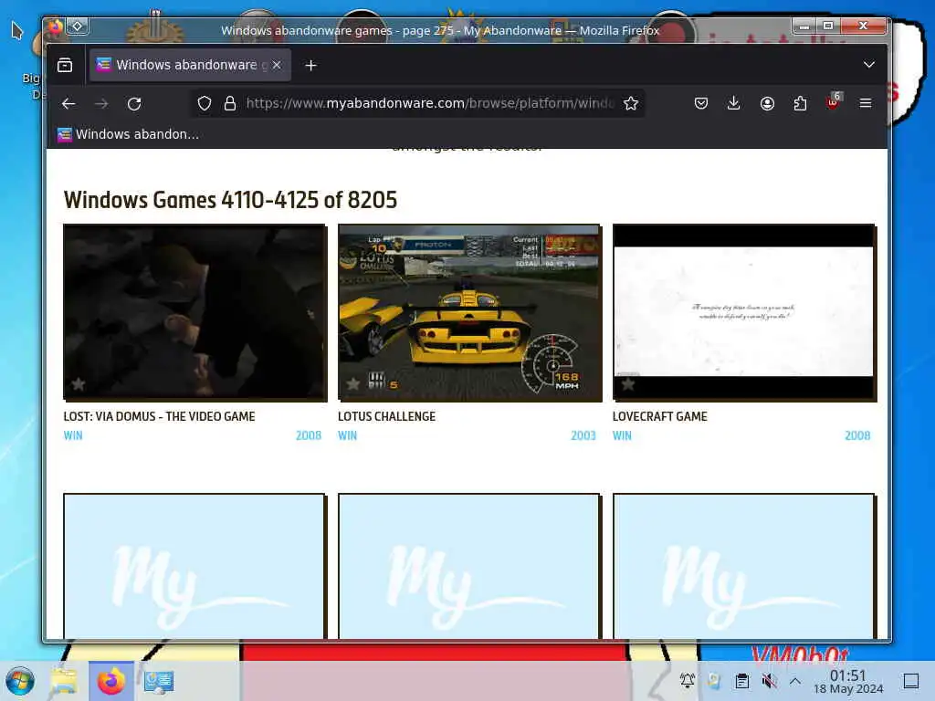Click WIN platform under Lotus Challenge
Viewport: 935px width, 701px height.
click(x=347, y=435)
